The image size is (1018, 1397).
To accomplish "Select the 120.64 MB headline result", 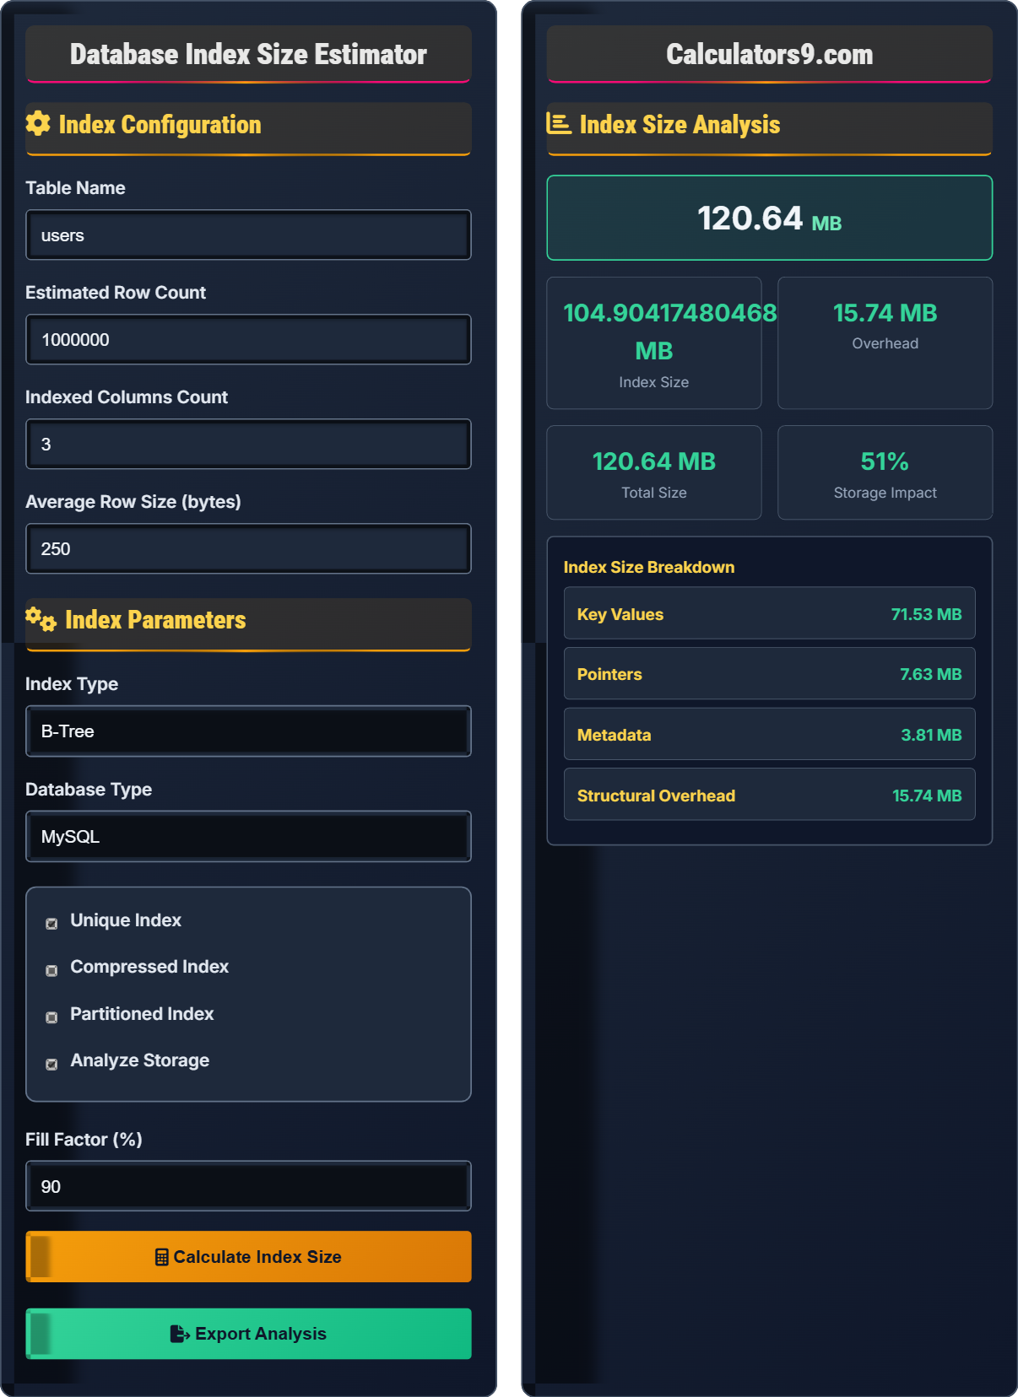I will [770, 218].
